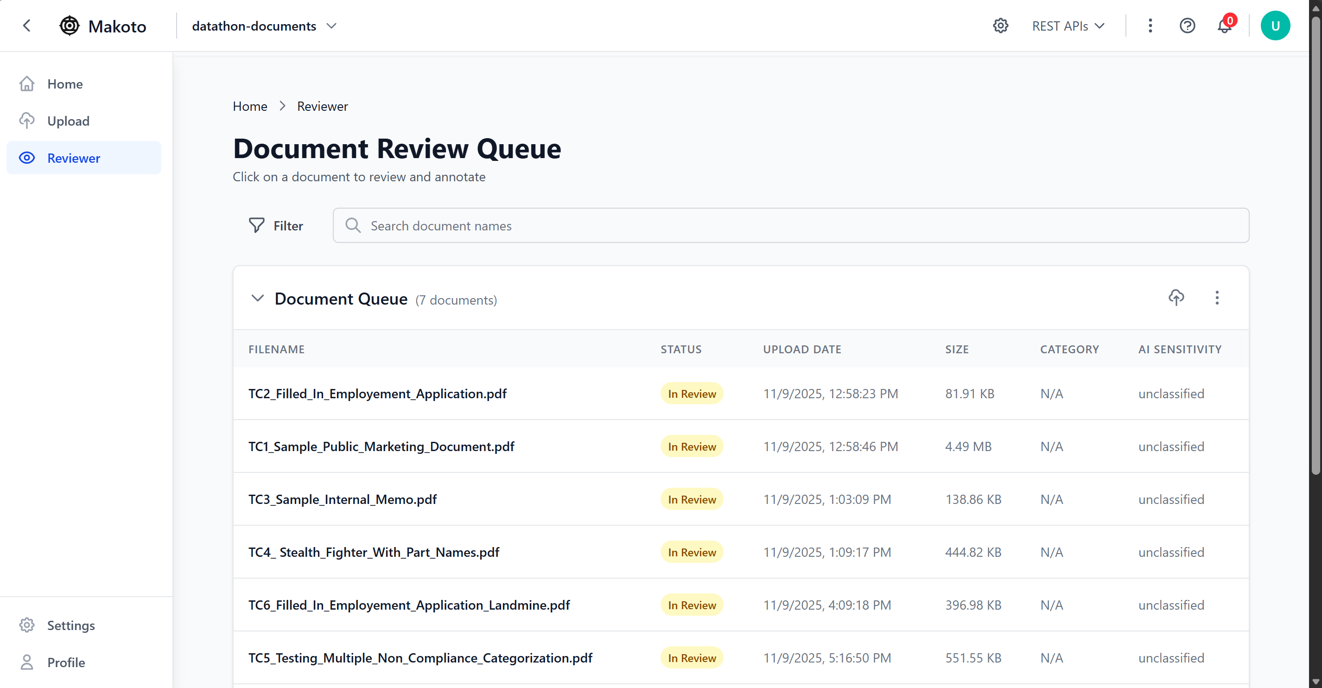Click the user avatar U
1322x688 pixels.
1275,25
